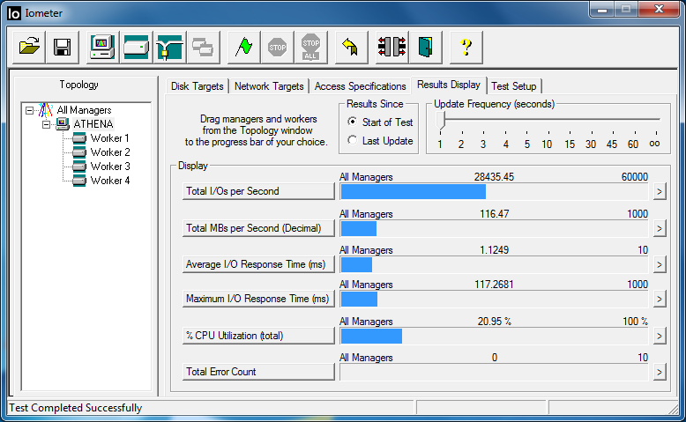Viewport: 686px width, 422px height.
Task: Click the 117.2681 maximum response value
Action: tap(494, 285)
